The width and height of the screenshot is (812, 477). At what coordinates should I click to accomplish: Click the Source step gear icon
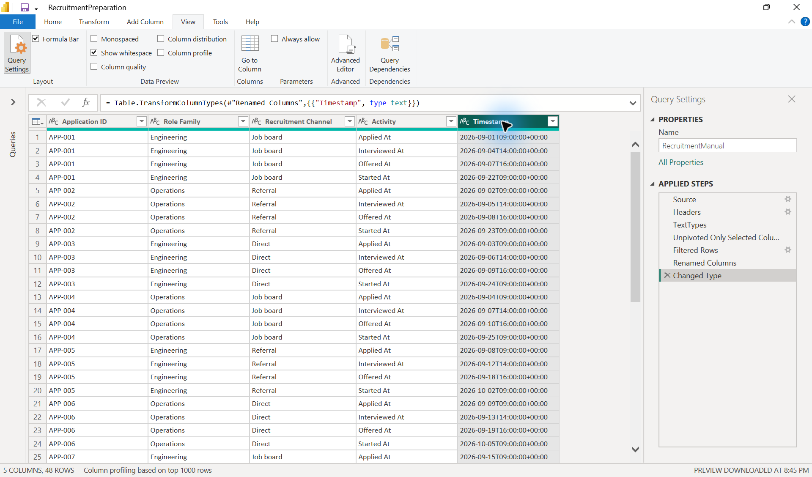[788, 199]
